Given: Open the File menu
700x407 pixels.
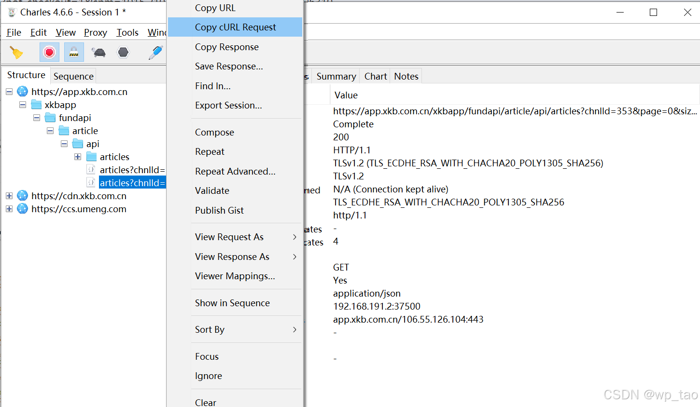Looking at the screenshot, I should [14, 32].
